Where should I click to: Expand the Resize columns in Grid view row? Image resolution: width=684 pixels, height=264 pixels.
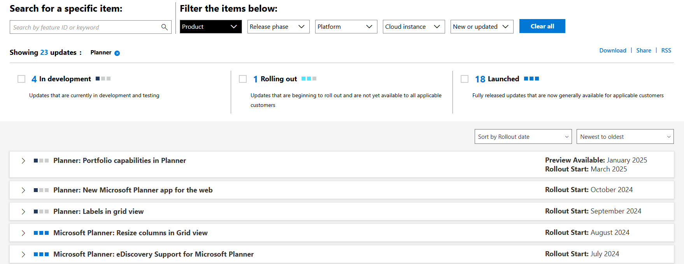(23, 233)
